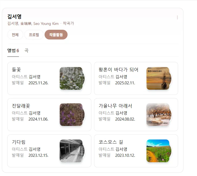Open the 들꽃 album title
Screen dimensions: 197x176
click(16, 69)
